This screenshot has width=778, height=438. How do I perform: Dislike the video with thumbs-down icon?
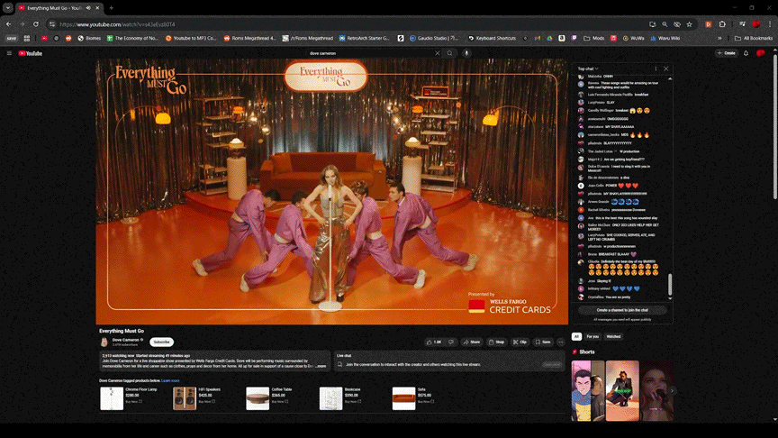point(451,342)
